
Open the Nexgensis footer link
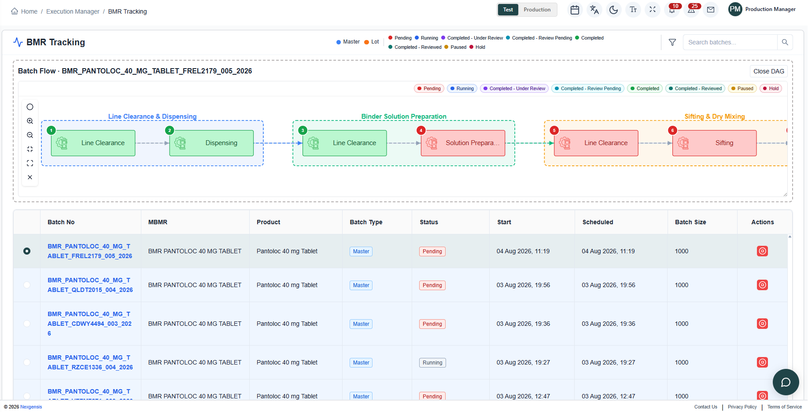(31, 407)
